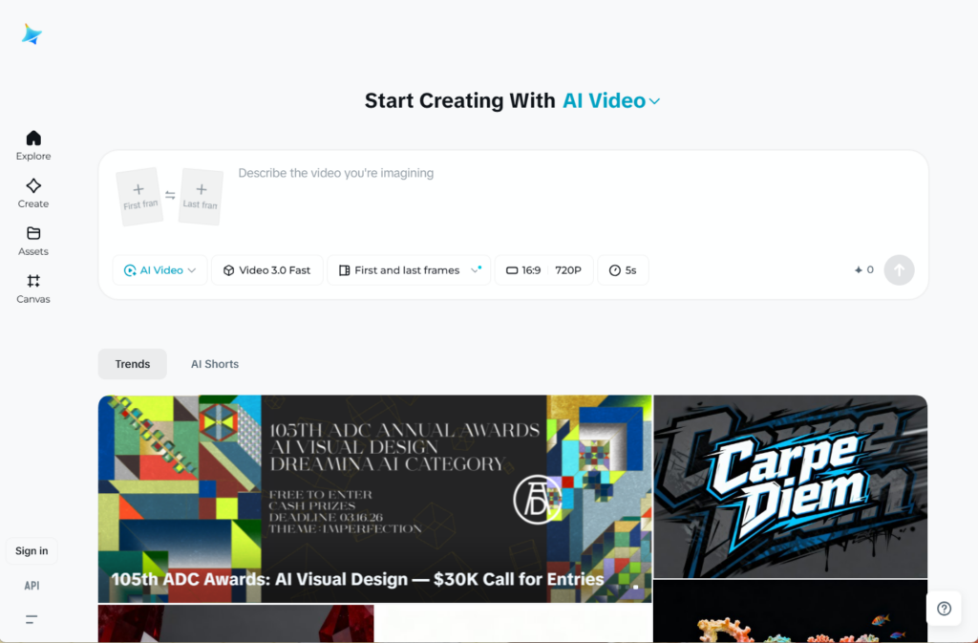Swap first and last frames arrows
Image resolution: width=978 pixels, height=643 pixels.
pyautogui.click(x=170, y=195)
